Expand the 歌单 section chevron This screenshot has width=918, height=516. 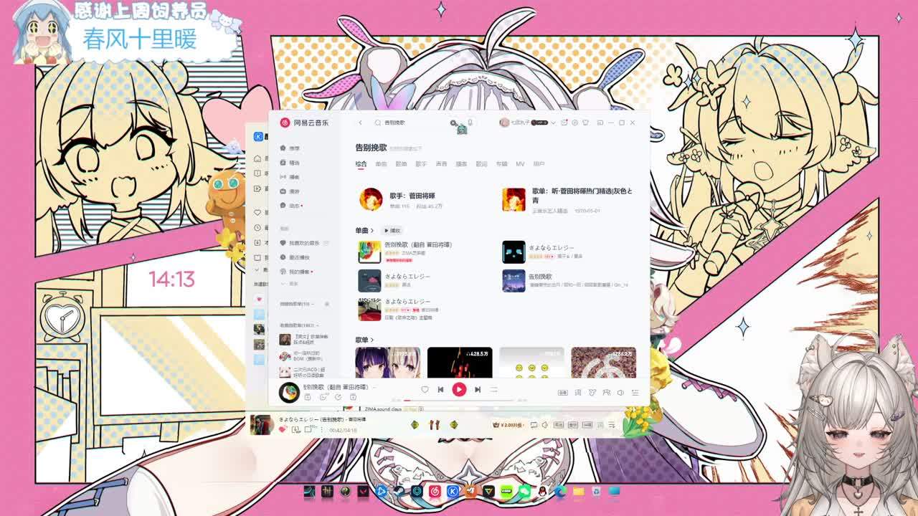coord(372,340)
